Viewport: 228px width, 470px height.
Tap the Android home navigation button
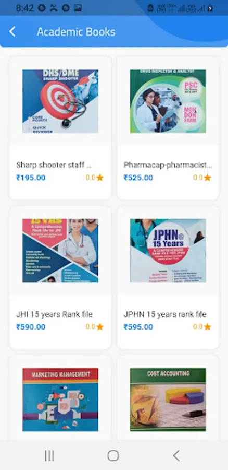pyautogui.click(x=113, y=455)
